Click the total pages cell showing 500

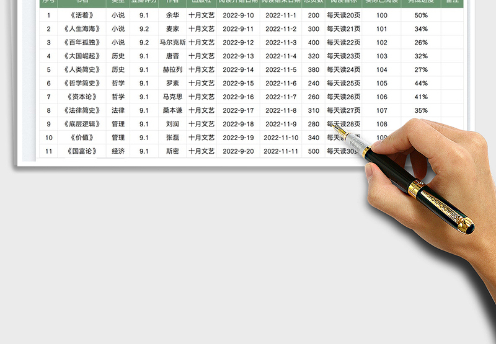(x=314, y=151)
